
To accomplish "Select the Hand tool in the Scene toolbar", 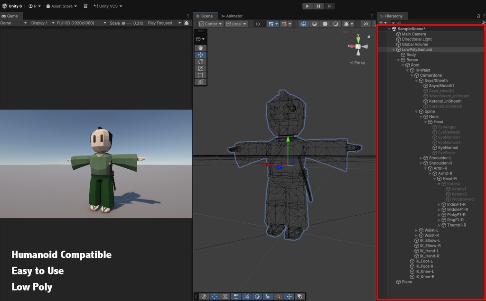I will coord(200,48).
